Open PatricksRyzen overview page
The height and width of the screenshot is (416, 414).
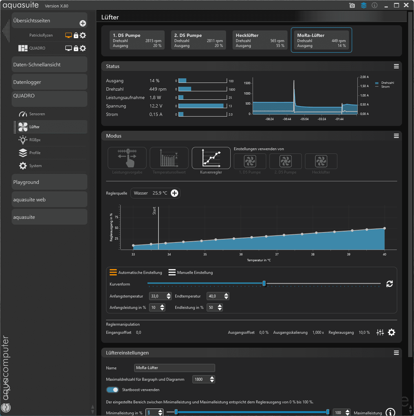pos(41,35)
